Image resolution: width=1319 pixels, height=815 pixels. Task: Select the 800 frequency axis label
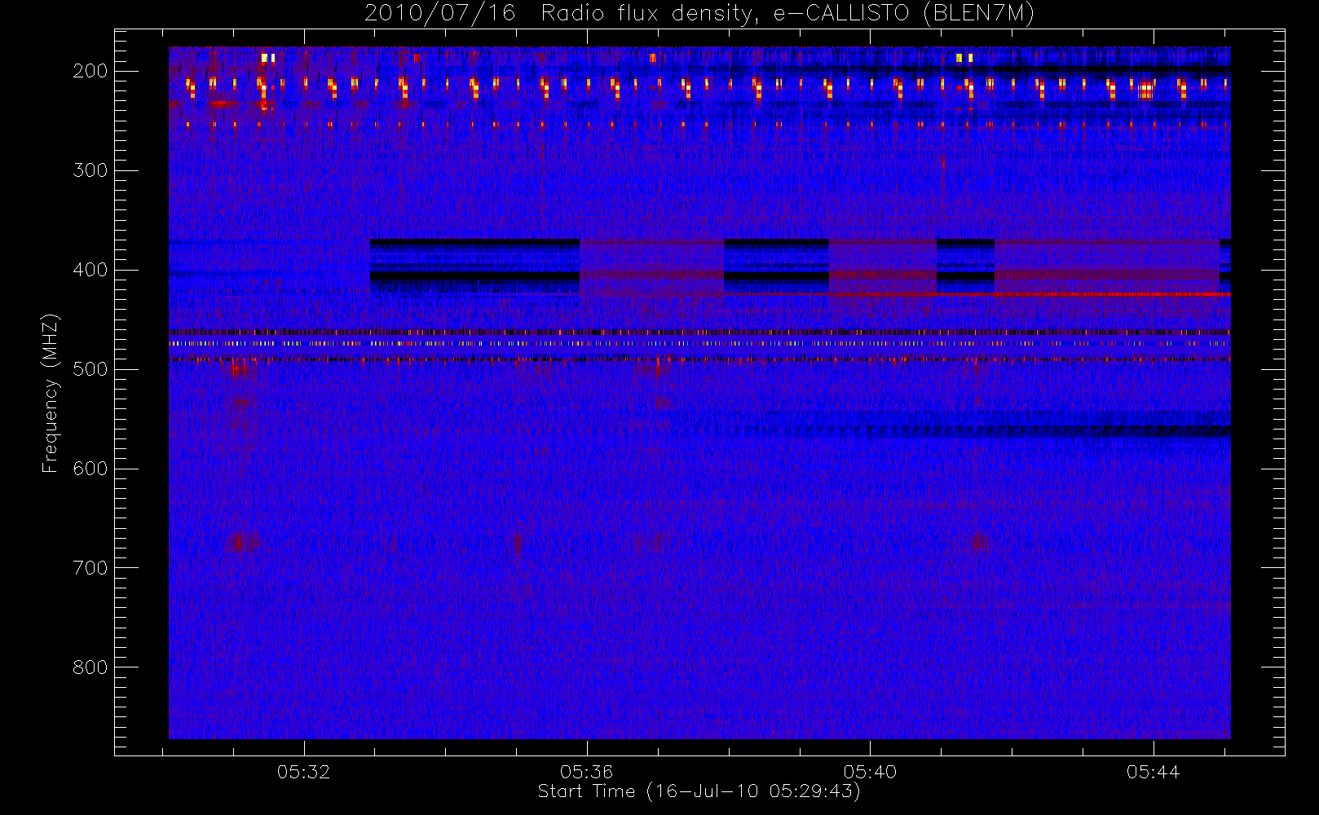[90, 667]
